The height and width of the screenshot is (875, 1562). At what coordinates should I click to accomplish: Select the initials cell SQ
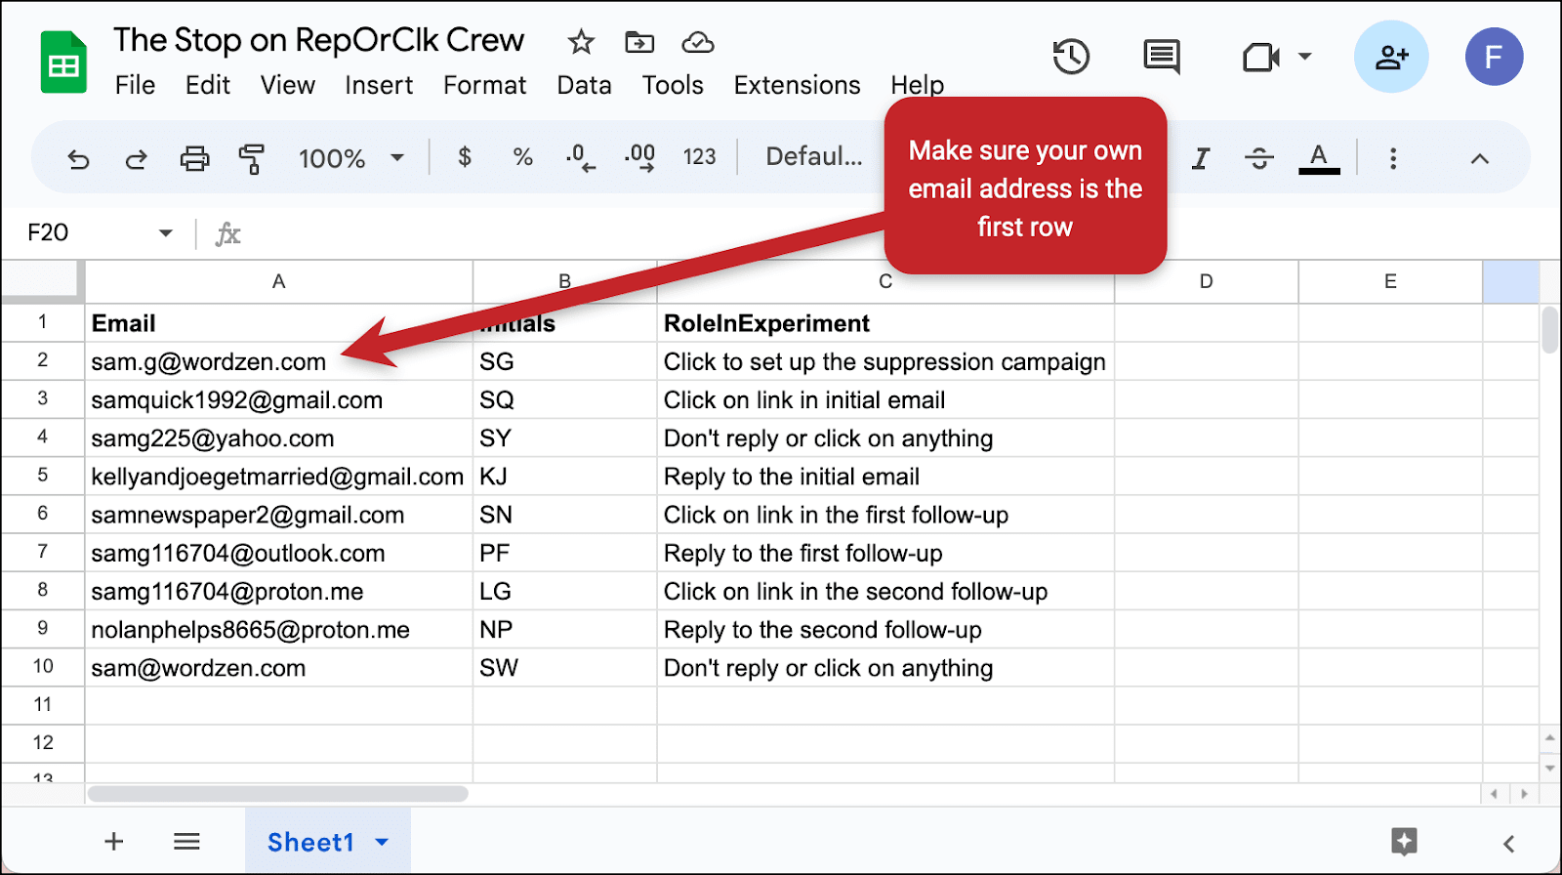point(565,399)
